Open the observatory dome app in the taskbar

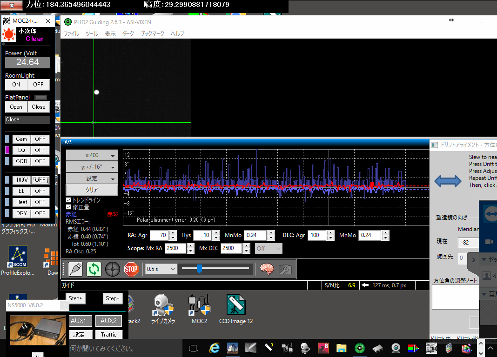232,348
